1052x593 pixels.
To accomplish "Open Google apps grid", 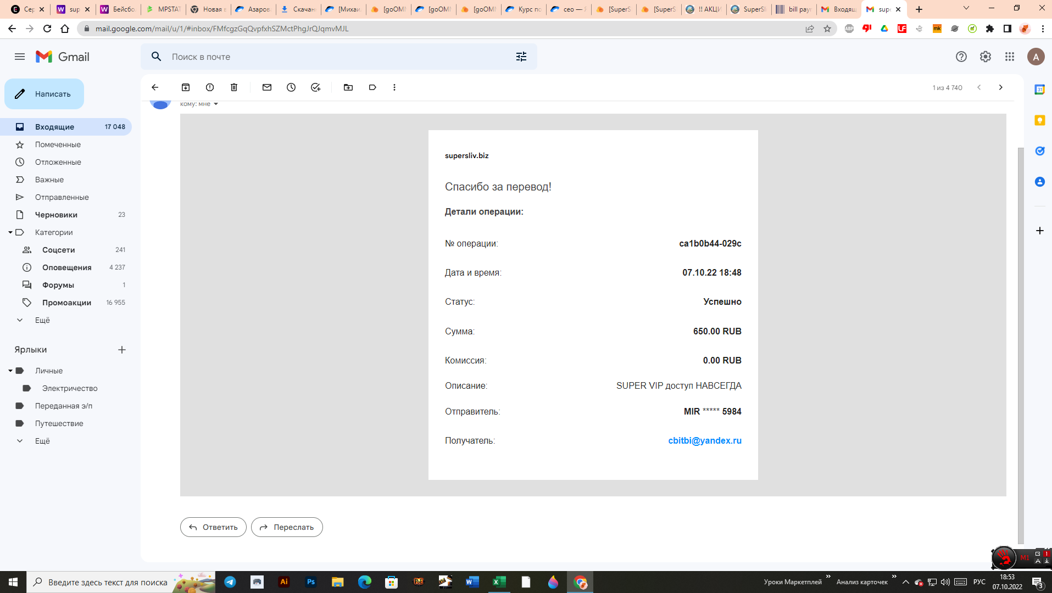I will (x=1010, y=57).
